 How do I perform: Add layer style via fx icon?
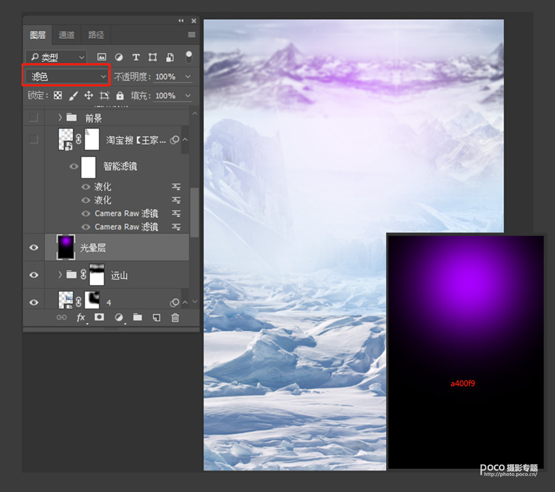click(x=81, y=318)
